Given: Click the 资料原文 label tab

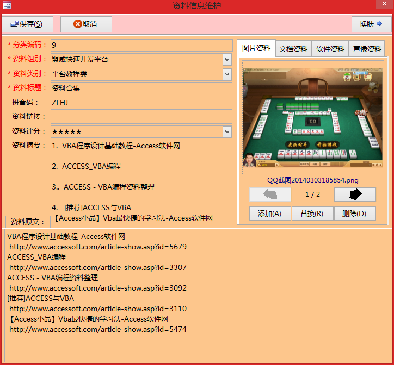Looking at the screenshot, I should (x=28, y=222).
